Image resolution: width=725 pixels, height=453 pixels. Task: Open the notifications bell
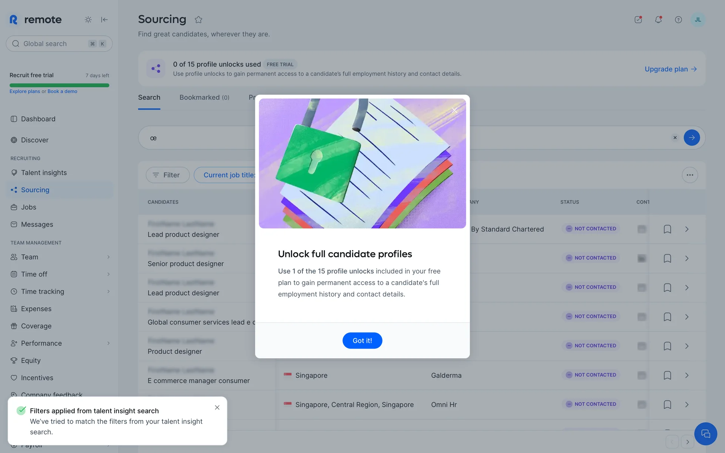coord(658,20)
